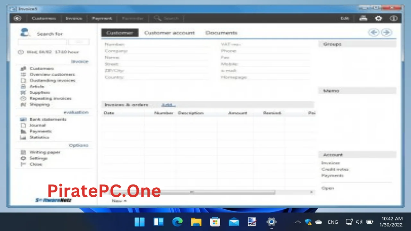Click Close under Options in sidebar
Viewport: 411px width, 231px height.
point(36,164)
